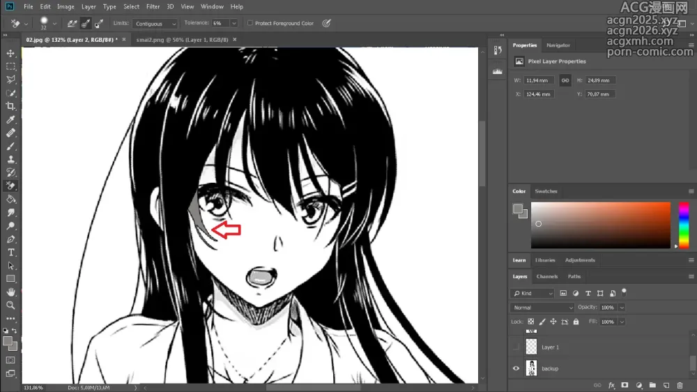This screenshot has height=392, width=697.
Task: Open the File menu
Action: tap(29, 7)
